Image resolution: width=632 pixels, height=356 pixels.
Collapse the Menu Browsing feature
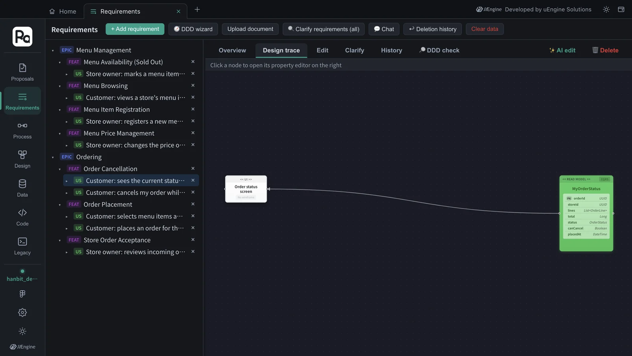point(60,86)
